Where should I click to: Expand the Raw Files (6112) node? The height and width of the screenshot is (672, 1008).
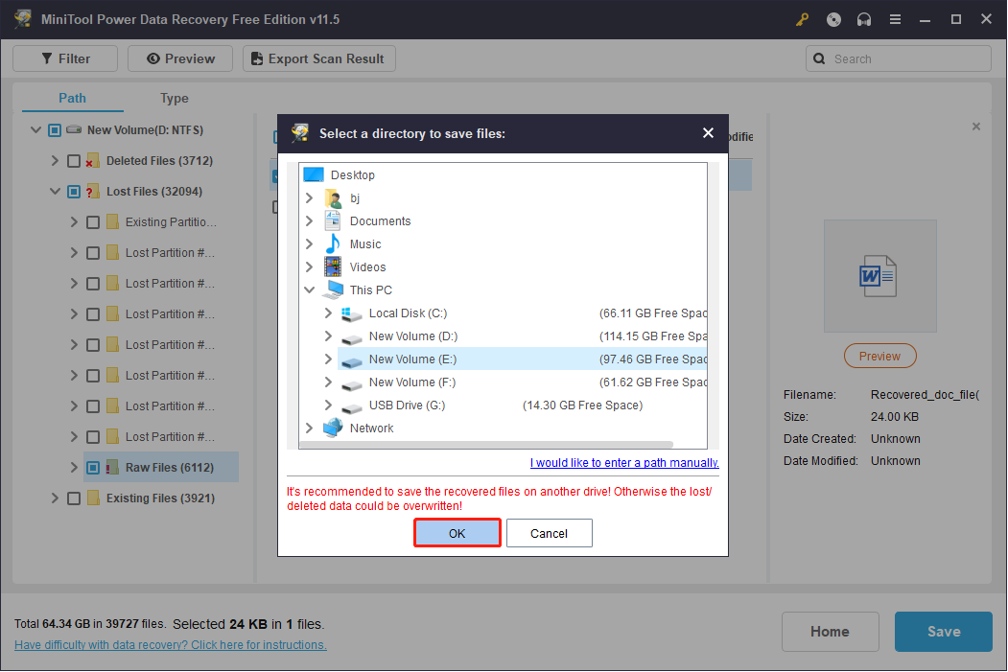tap(74, 467)
